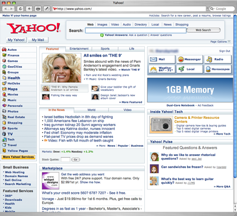
Task: Switch to the Sports featured tab
Action: [x=105, y=49]
